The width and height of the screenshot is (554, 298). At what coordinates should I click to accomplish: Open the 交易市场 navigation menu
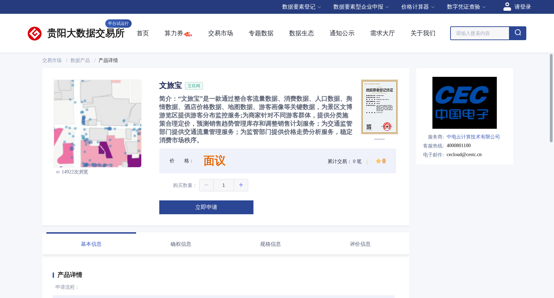[x=221, y=33]
